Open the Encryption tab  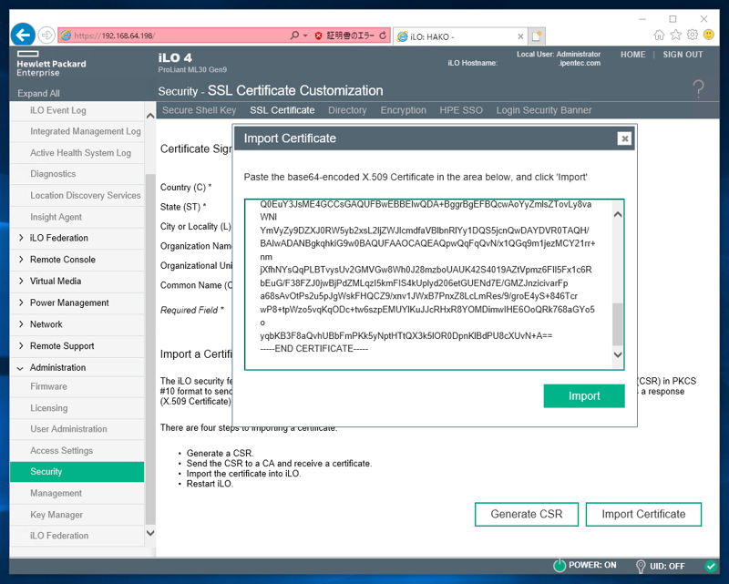pyautogui.click(x=403, y=110)
